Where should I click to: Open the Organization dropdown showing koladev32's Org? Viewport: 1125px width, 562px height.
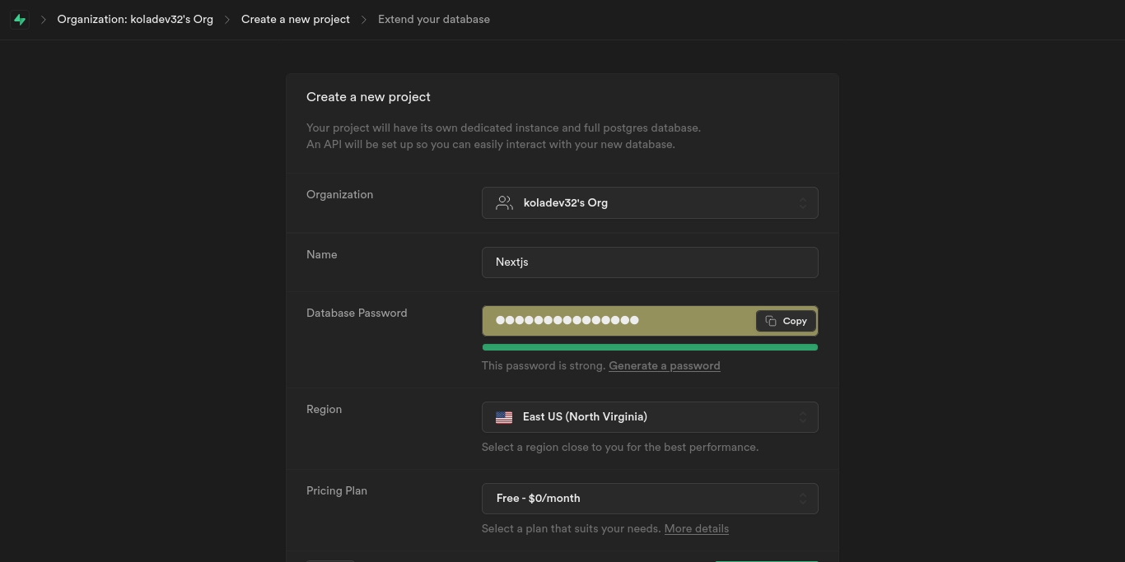pos(649,203)
